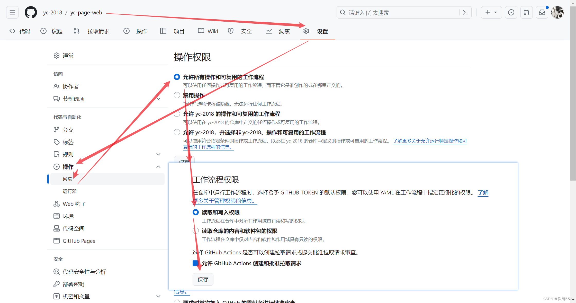Collapse the 操作 section chevron
Image resolution: width=576 pixels, height=303 pixels.
(x=158, y=167)
